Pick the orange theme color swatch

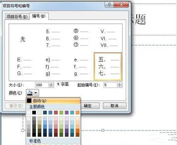pos(78,112)
